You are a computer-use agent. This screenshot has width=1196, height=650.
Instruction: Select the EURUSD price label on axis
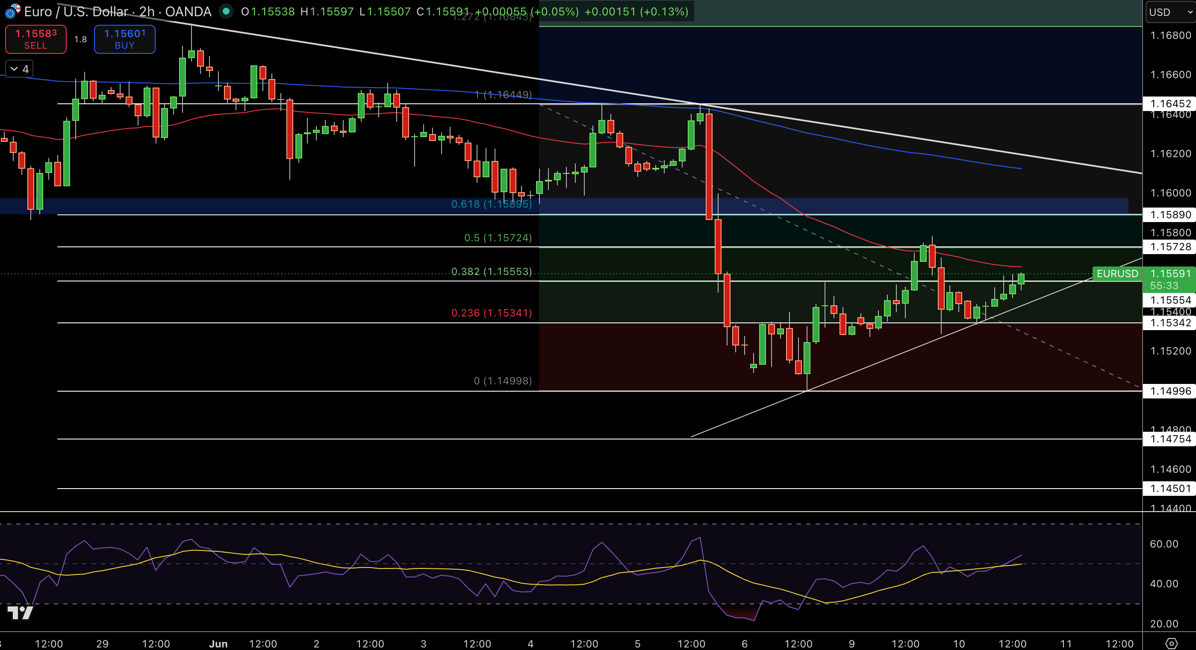tap(1117, 274)
